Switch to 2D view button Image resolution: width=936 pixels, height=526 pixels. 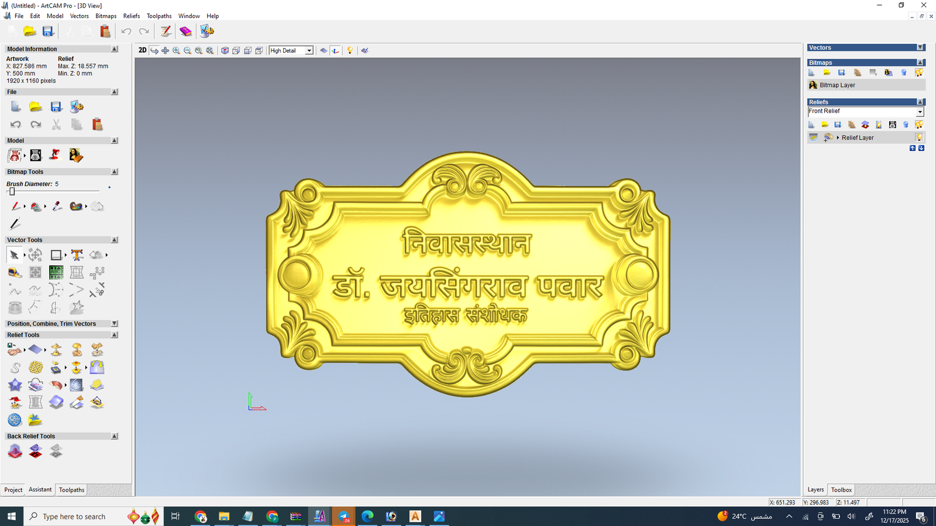tap(142, 50)
